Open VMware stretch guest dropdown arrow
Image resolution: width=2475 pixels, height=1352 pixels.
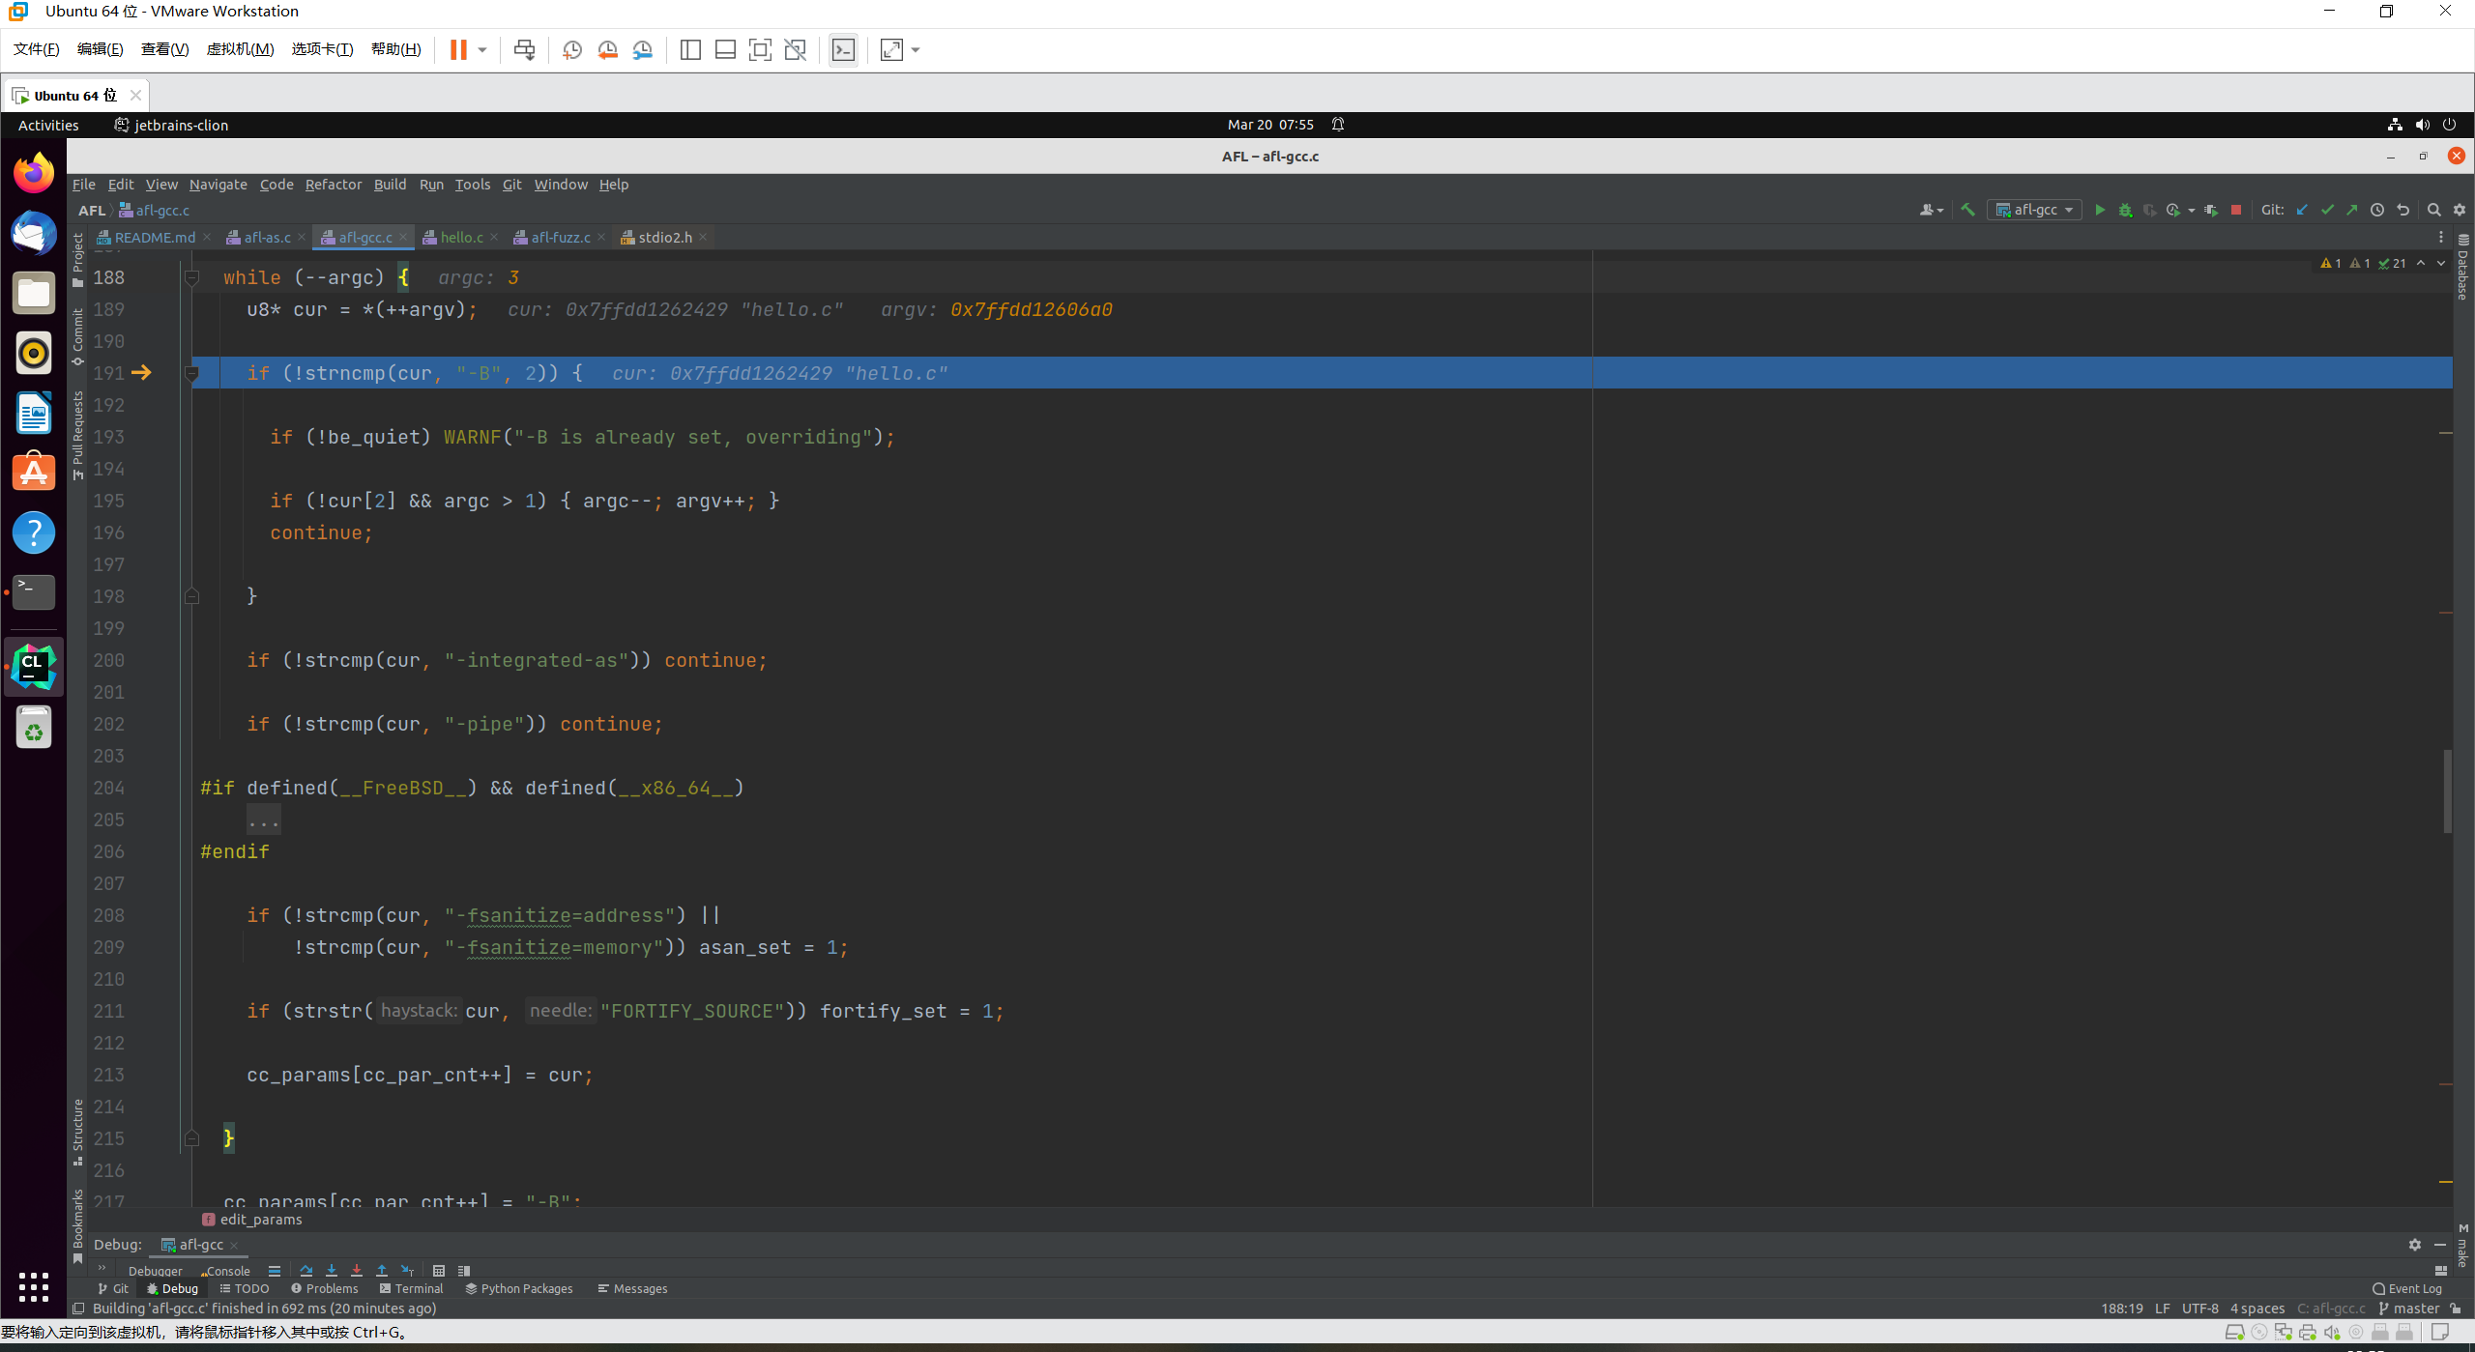[916, 49]
